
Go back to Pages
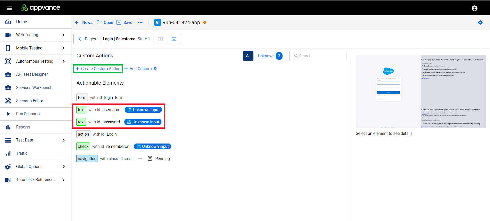(87, 39)
